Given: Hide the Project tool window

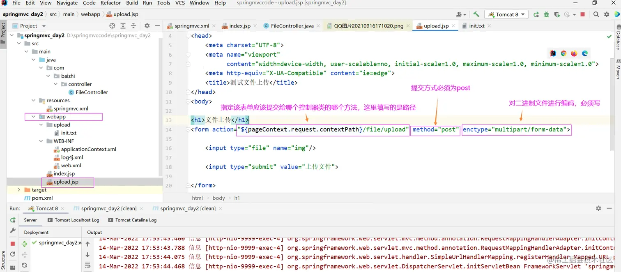Looking at the screenshot, I should (158, 25).
